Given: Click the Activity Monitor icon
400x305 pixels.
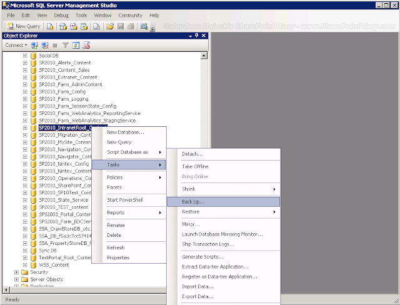Looking at the screenshot, I should pyautogui.click(x=144, y=26).
